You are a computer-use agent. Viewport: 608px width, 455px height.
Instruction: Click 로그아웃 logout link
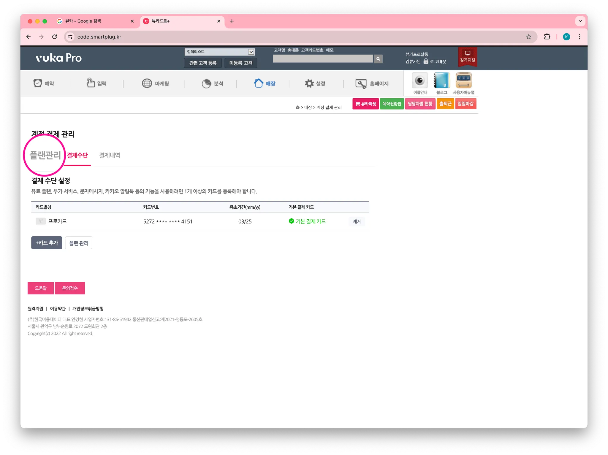(x=438, y=61)
